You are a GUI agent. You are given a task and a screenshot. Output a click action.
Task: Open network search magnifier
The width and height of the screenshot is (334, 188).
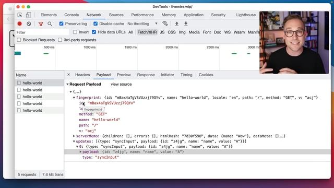click(x=50, y=24)
